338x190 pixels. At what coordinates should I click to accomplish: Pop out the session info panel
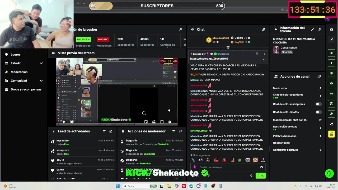tap(180, 30)
